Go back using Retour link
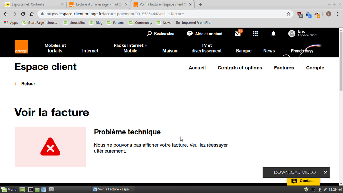 coord(28,84)
